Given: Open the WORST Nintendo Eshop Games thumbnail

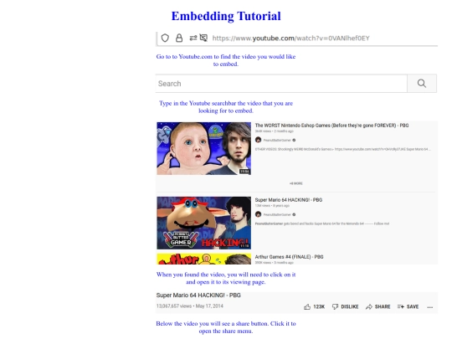Looking at the screenshot, I should tap(203, 148).
